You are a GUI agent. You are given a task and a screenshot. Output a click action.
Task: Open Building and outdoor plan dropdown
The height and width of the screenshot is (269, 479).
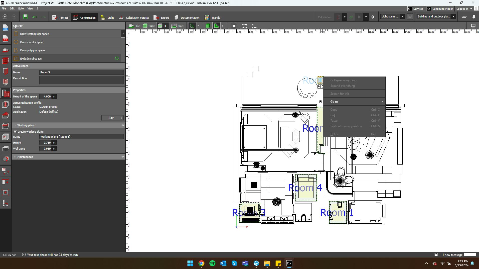pyautogui.click(x=453, y=17)
